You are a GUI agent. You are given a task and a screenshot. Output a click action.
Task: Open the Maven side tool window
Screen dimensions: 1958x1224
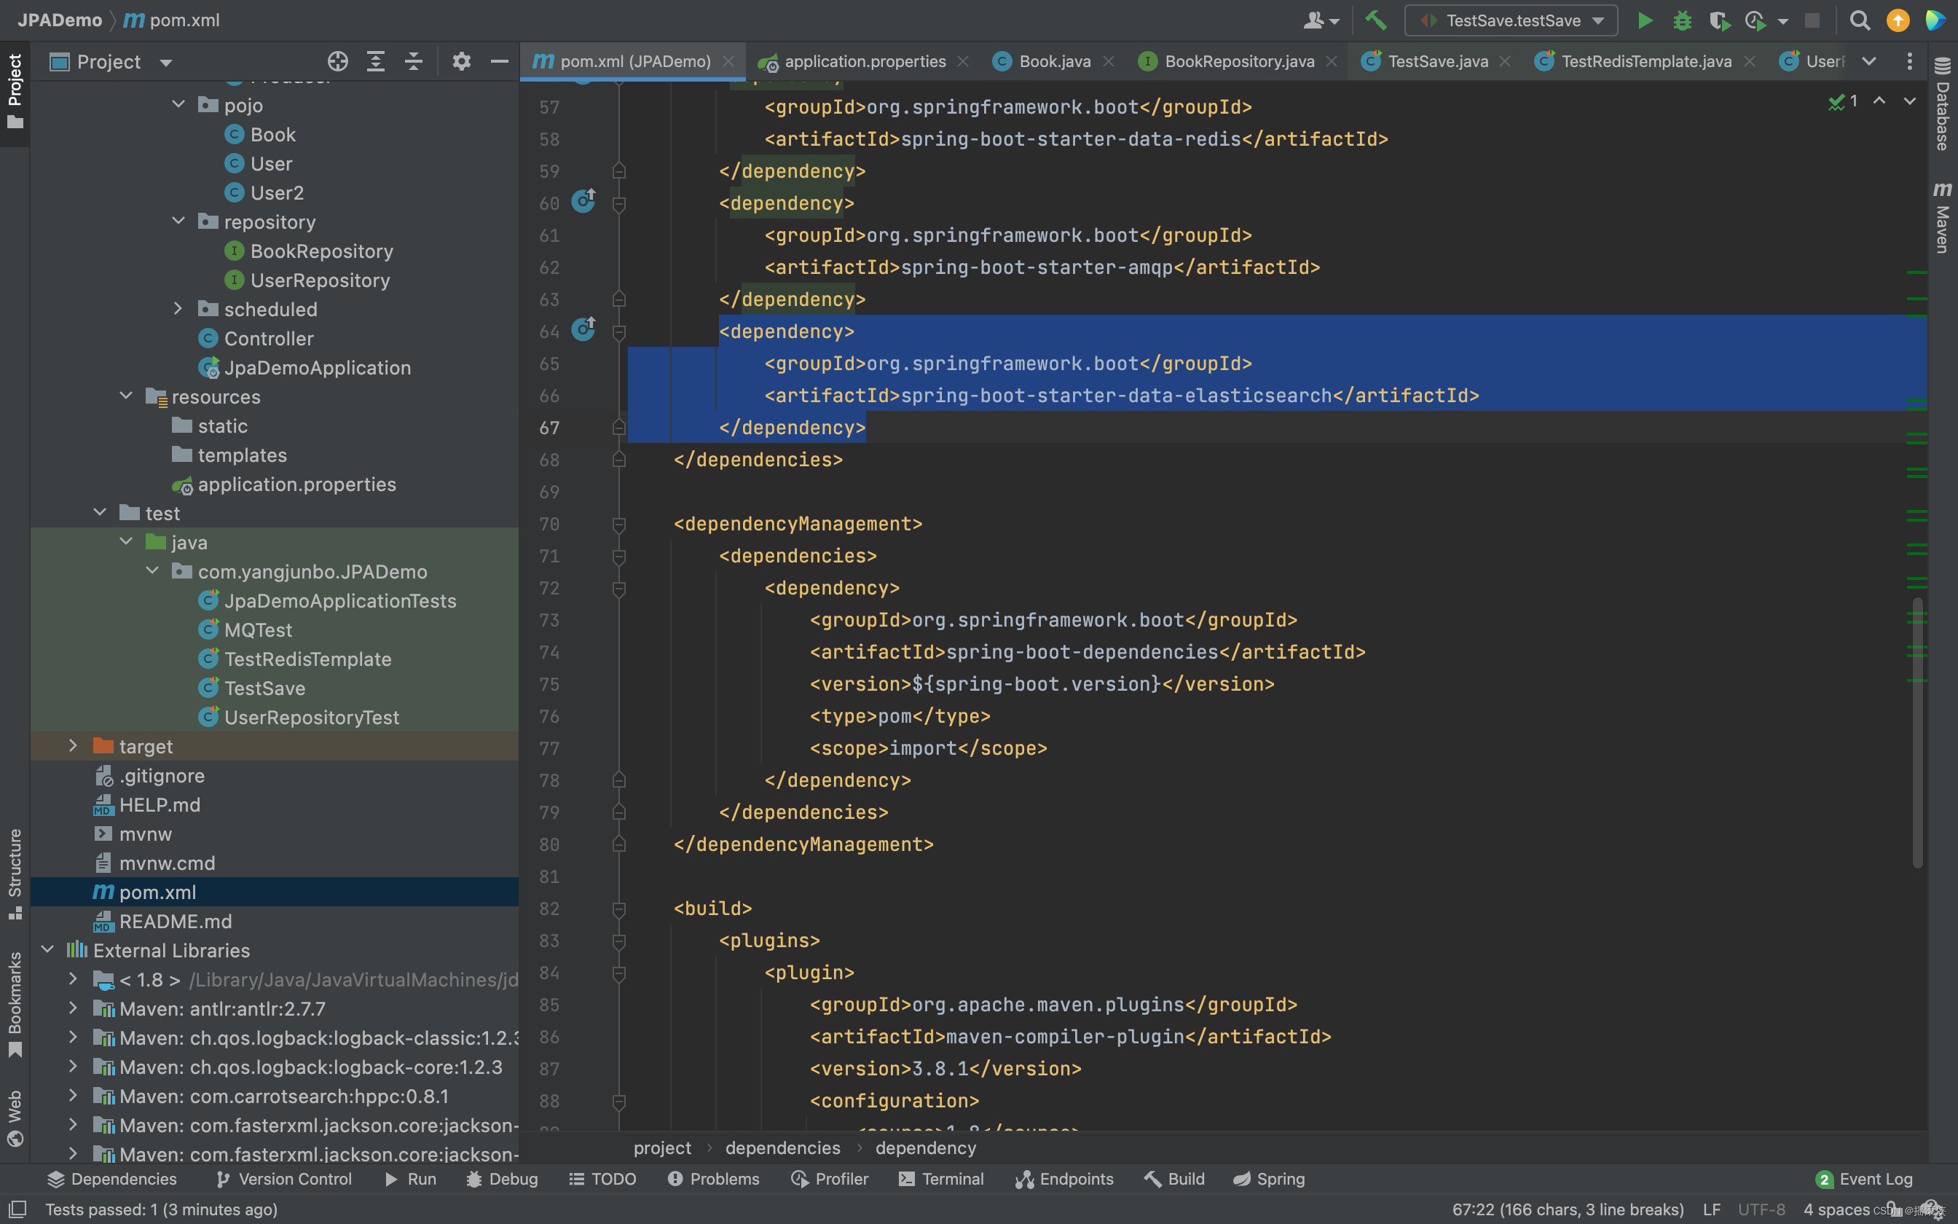point(1943,217)
